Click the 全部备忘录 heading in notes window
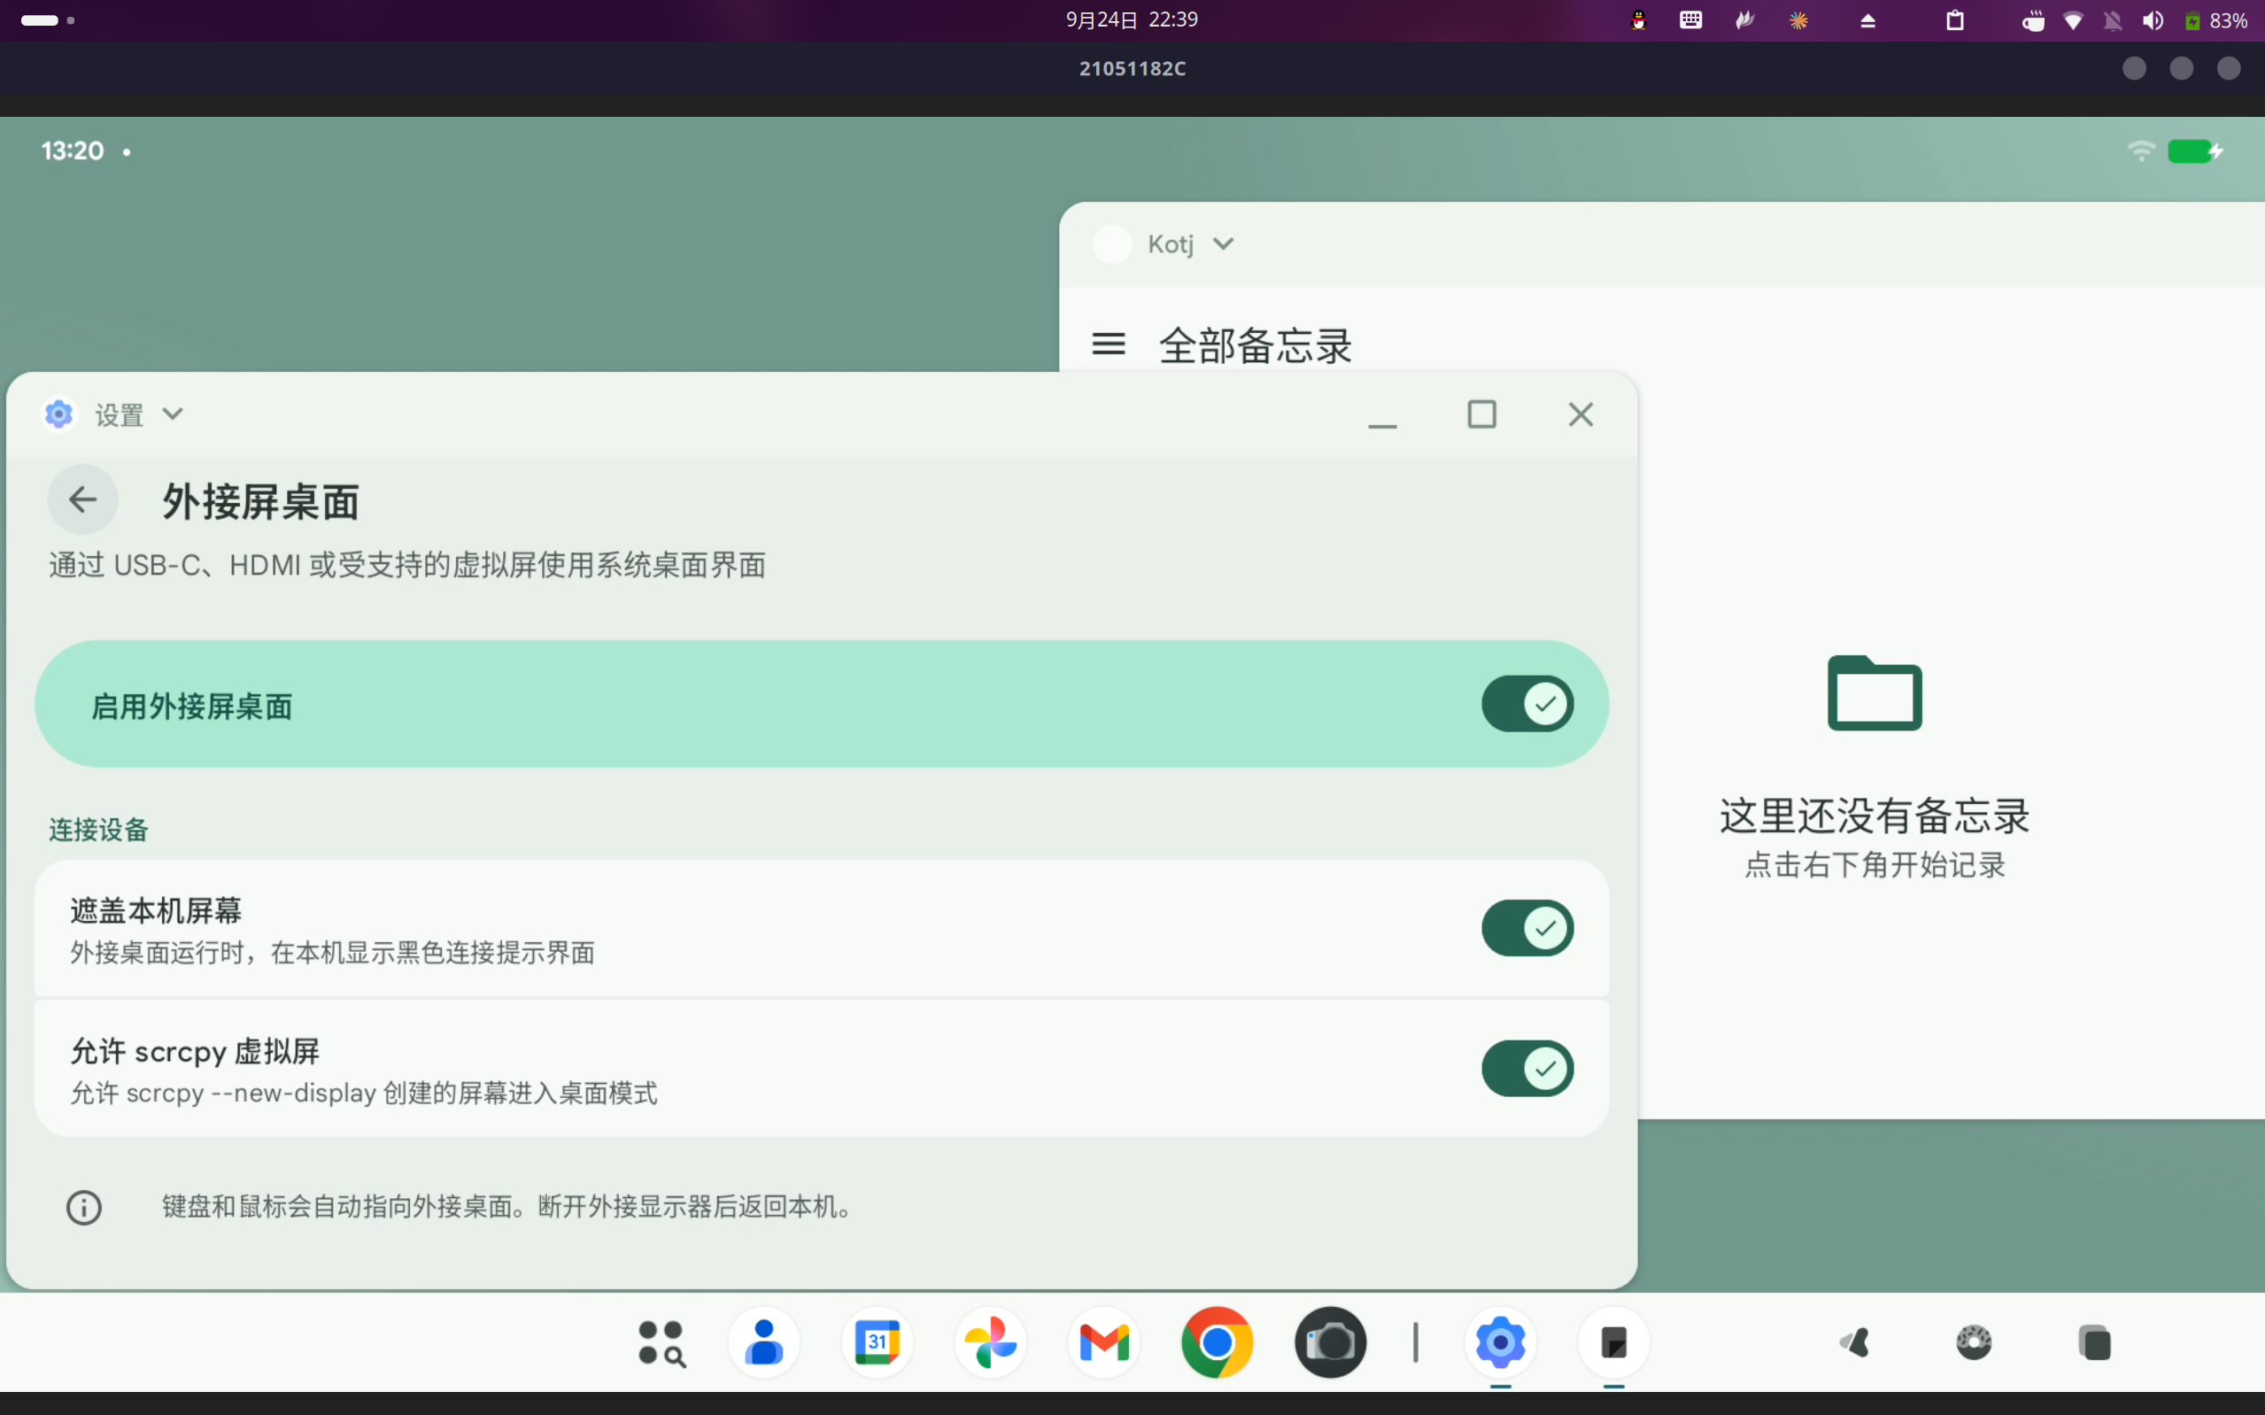2265x1415 pixels. pos(1256,345)
